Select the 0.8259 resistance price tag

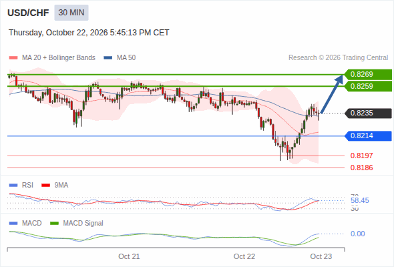click(x=368, y=86)
